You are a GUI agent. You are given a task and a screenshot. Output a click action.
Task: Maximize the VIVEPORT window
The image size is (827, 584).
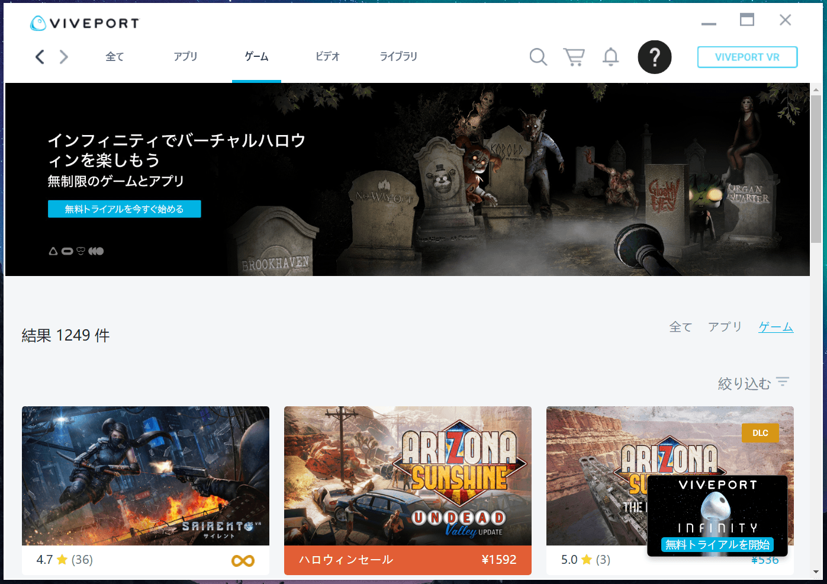point(747,20)
